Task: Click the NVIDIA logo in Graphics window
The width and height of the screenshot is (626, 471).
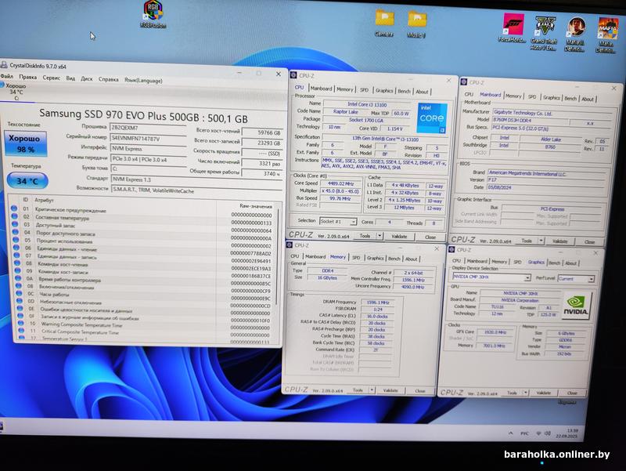Action: click(576, 306)
